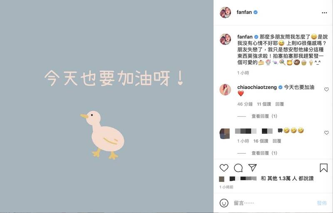Open the three-dot post options menu
333x213 pixels.
coord(324,13)
